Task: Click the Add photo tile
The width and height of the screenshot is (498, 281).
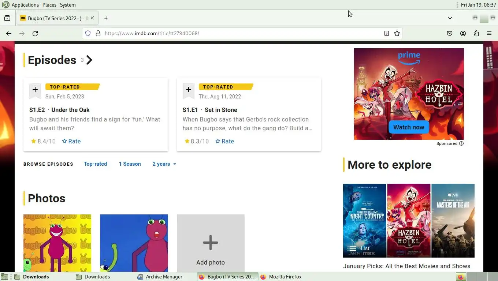Action: 211,243
